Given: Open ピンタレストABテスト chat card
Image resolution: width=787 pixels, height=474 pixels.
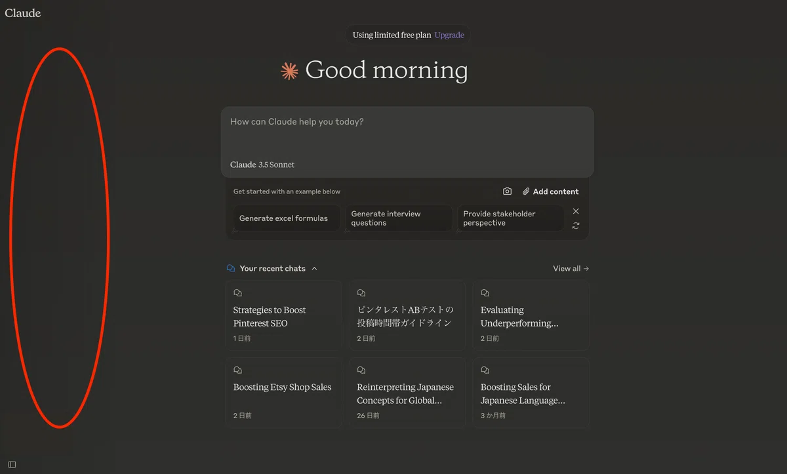Looking at the screenshot, I should point(407,315).
